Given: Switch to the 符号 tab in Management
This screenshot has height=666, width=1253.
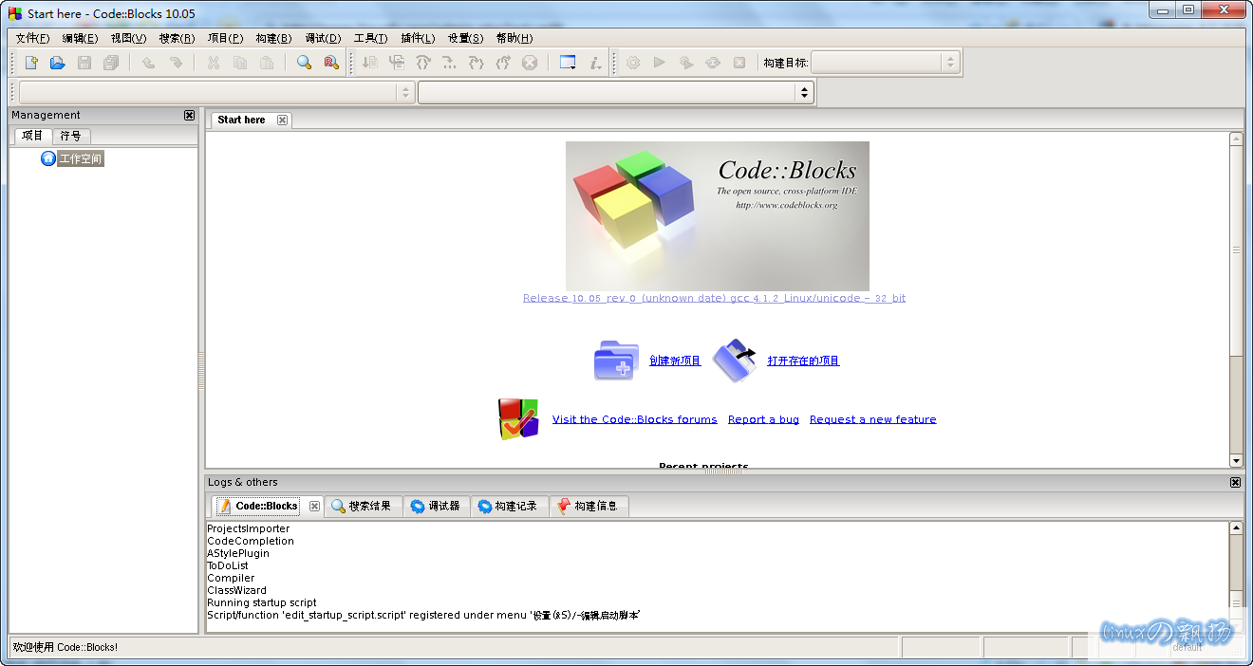Looking at the screenshot, I should (71, 136).
